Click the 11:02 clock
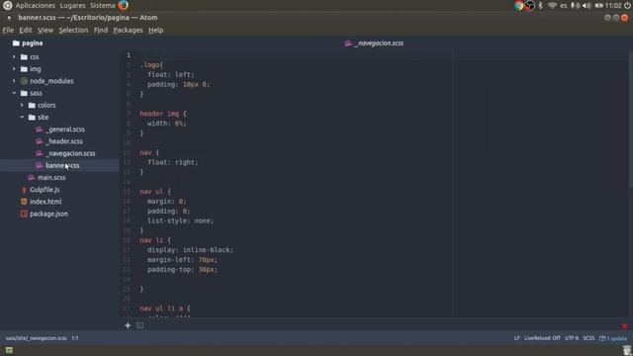 click(x=613, y=5)
